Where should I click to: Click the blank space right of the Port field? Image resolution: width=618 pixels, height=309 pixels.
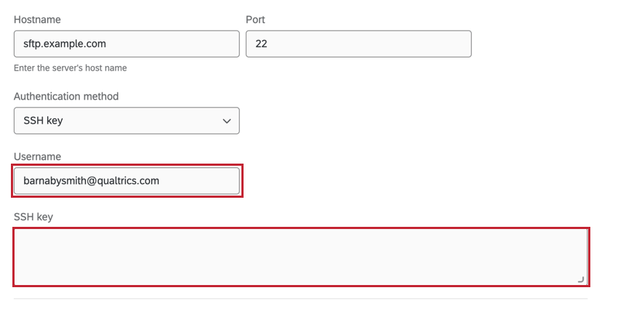[x=538, y=44]
